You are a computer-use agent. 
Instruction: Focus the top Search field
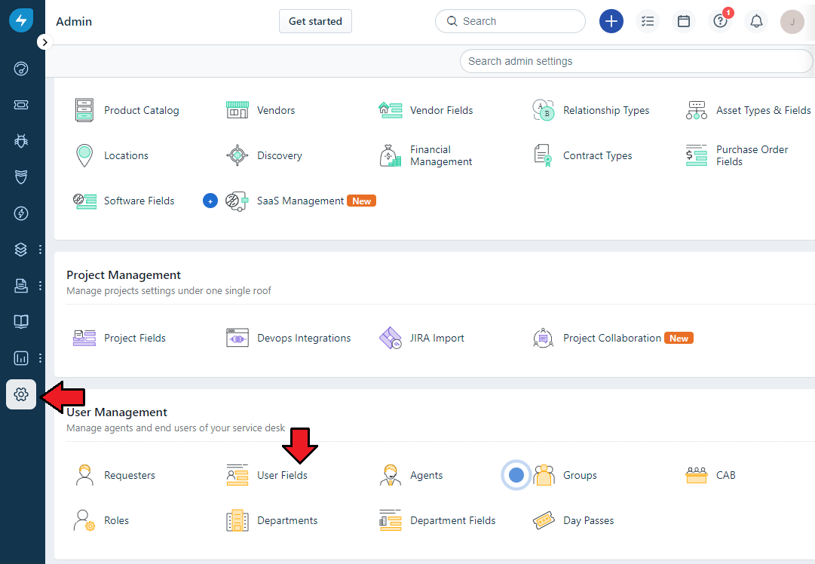[x=510, y=21]
